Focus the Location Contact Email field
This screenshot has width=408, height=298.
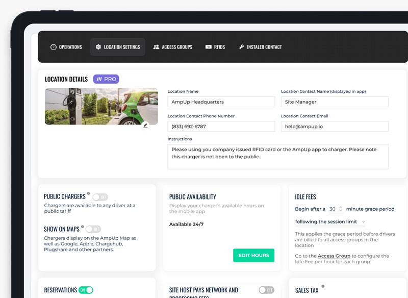[335, 127]
